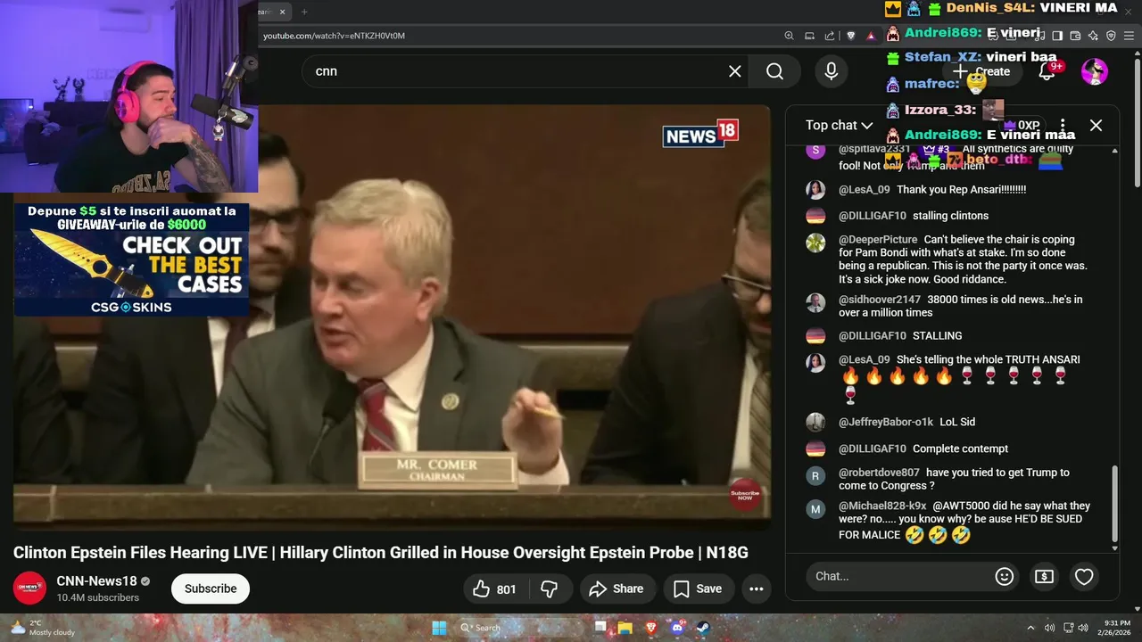Screen dimensions: 1142x642
Task: Click the 10.4M subscribers text
Action: pos(97,597)
